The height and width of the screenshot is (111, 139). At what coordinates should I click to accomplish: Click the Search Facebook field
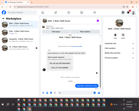pyautogui.click(x=22, y=12)
